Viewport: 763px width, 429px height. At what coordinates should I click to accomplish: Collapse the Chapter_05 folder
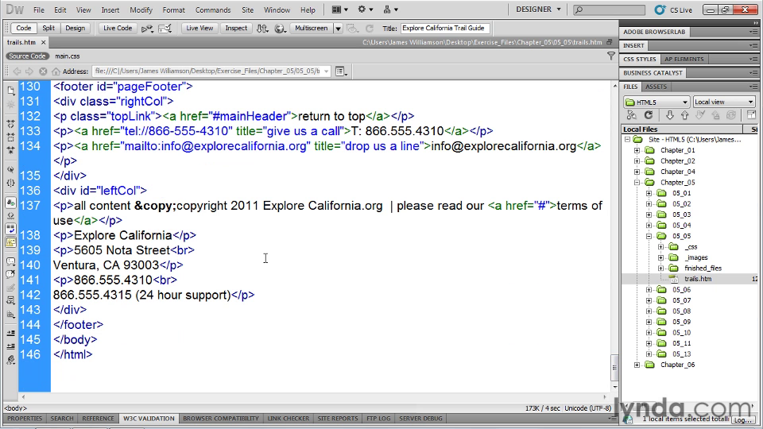point(637,183)
